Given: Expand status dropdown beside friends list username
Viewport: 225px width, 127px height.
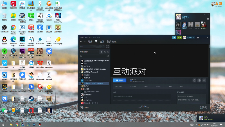Looking at the screenshot, I should pos(191,17).
